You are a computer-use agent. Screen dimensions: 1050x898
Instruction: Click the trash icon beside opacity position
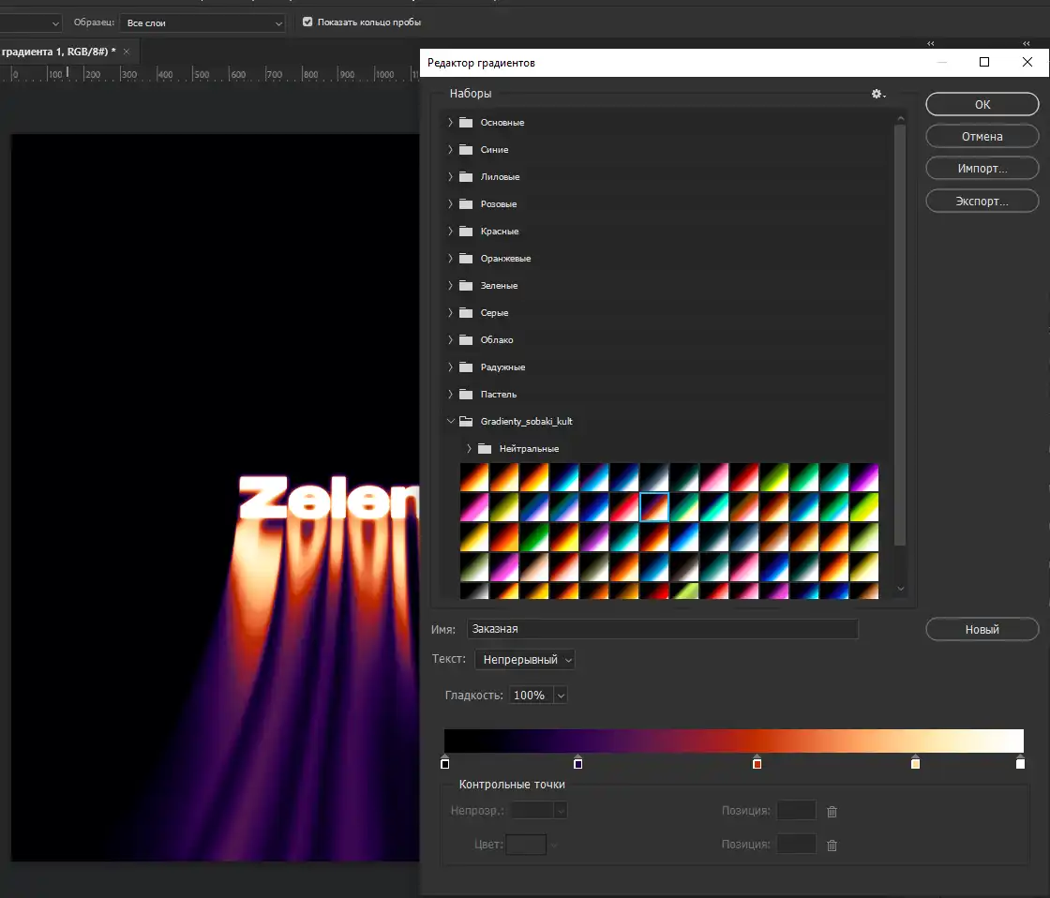coord(832,811)
